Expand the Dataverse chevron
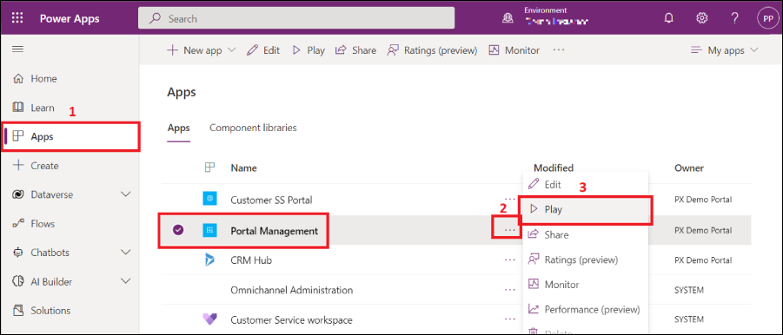The width and height of the screenshot is (783, 335). coord(126,194)
